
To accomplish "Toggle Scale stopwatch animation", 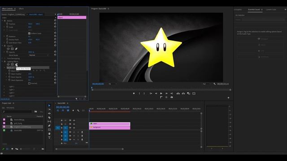I will click(x=7, y=27).
